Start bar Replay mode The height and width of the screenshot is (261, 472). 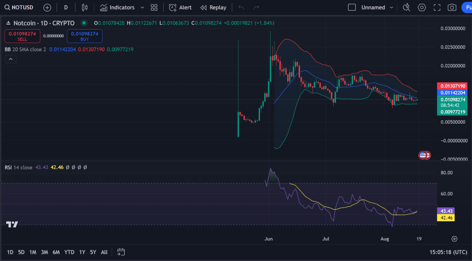pyautogui.click(x=213, y=7)
